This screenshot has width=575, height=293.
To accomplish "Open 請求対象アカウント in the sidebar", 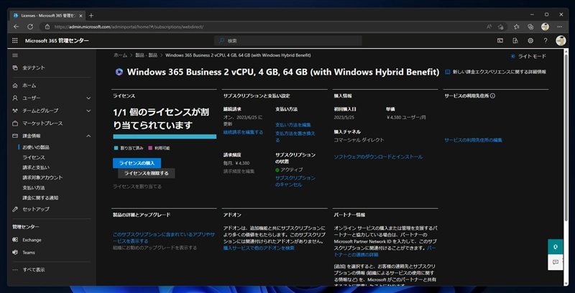I will (x=42, y=177).
